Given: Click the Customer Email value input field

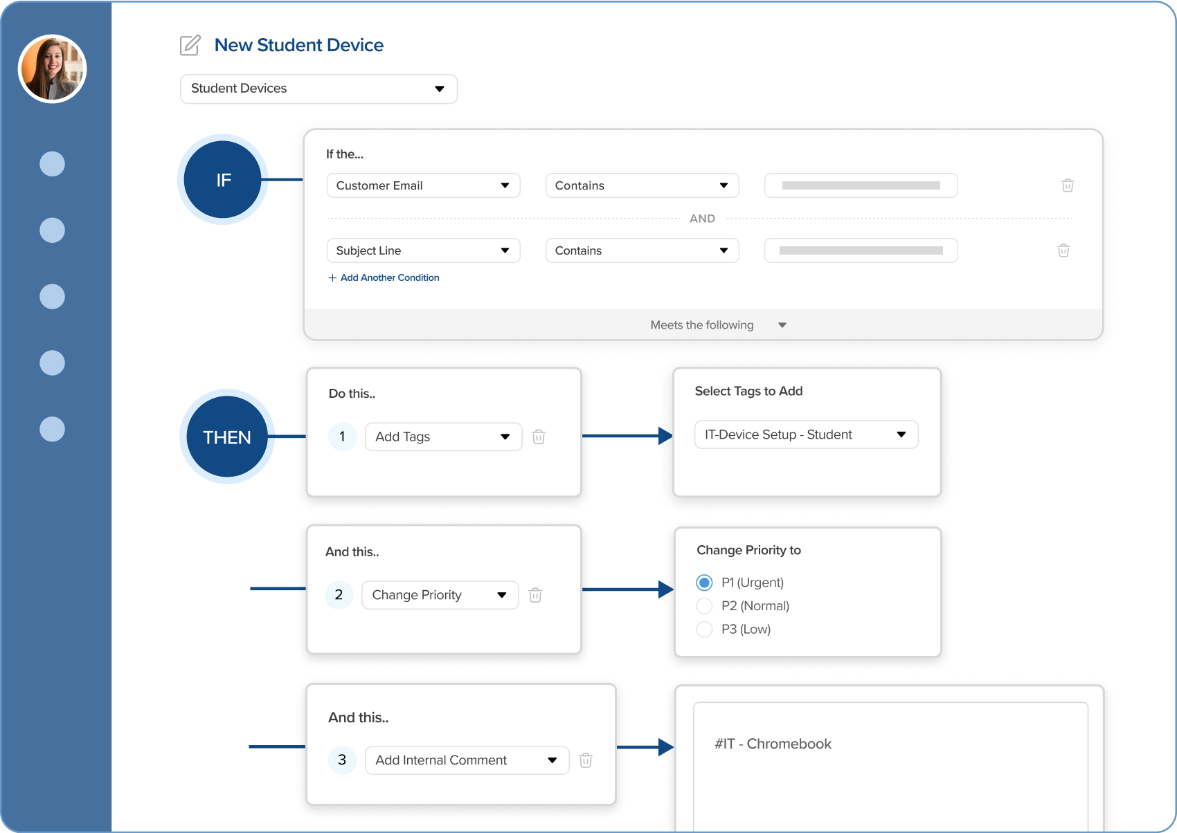Looking at the screenshot, I should tap(861, 185).
